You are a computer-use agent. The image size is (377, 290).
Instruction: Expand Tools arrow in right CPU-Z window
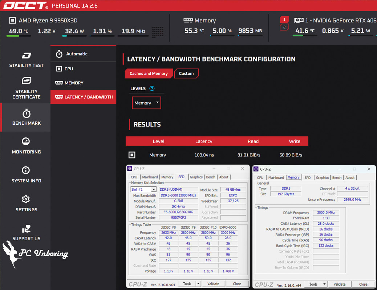coord(324,284)
